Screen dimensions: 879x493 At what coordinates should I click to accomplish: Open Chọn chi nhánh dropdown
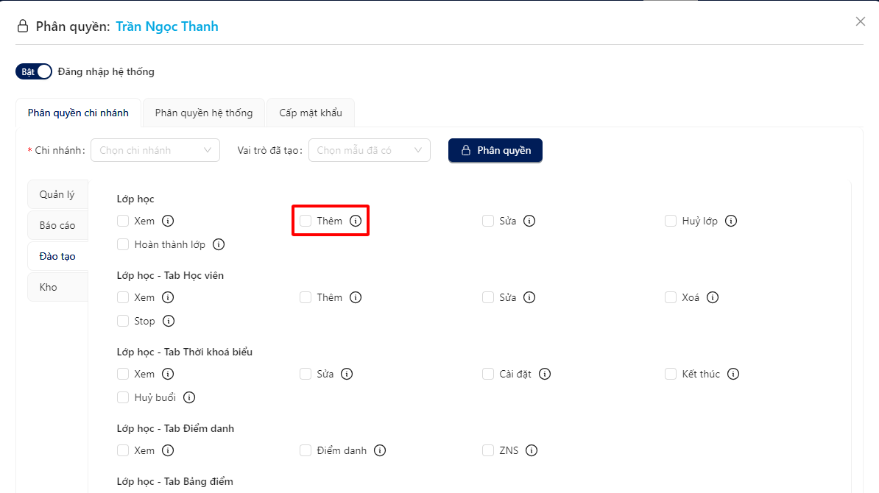coord(155,150)
